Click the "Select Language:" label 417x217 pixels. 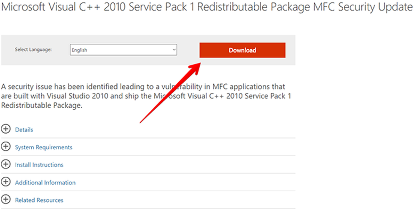(33, 50)
